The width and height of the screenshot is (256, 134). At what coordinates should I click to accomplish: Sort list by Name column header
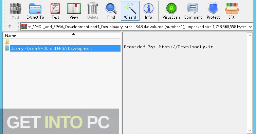(x=62, y=35)
